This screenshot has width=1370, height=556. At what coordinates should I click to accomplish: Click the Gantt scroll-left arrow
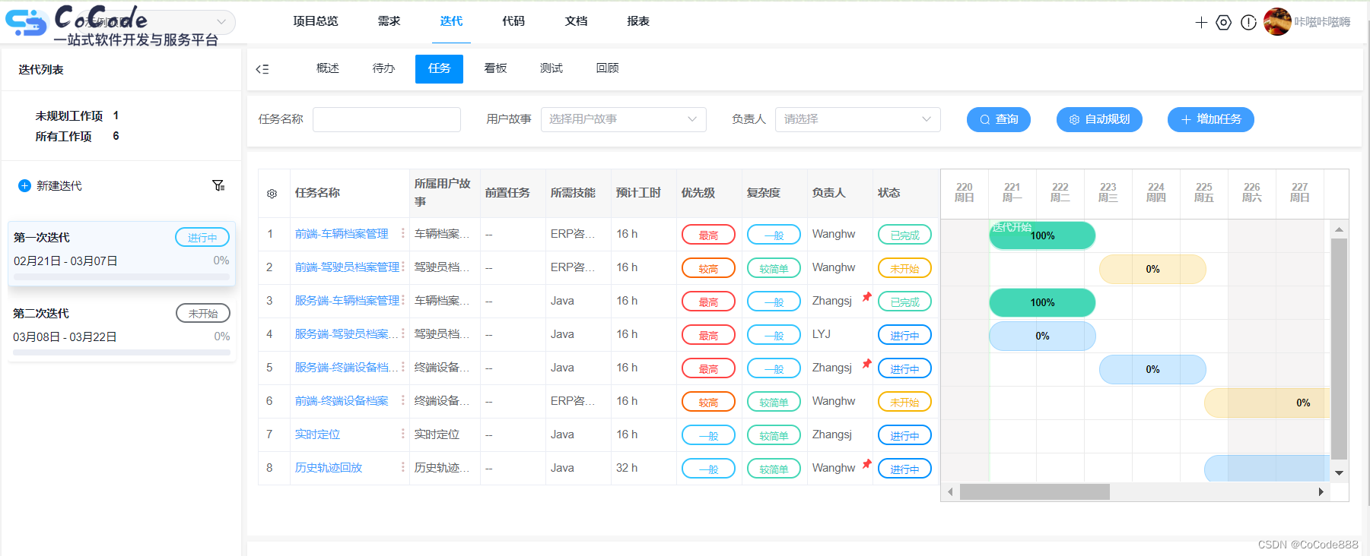click(950, 492)
